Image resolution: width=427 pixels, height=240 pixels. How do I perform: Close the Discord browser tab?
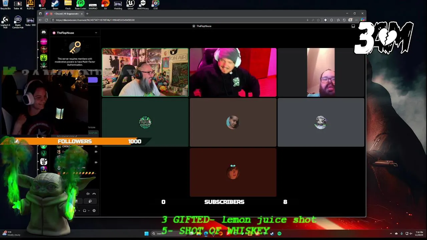click(82, 14)
